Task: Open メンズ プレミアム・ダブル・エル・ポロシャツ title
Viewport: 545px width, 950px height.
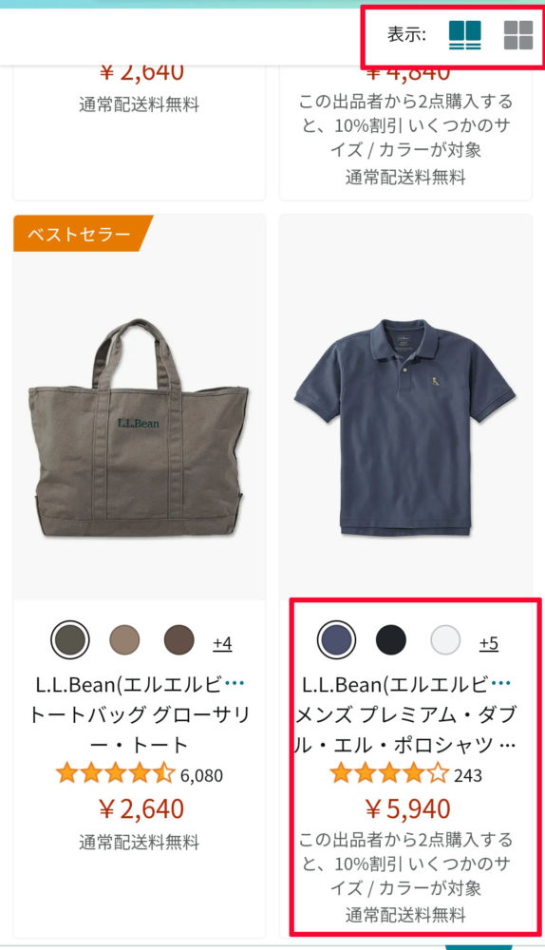Action: click(x=405, y=730)
